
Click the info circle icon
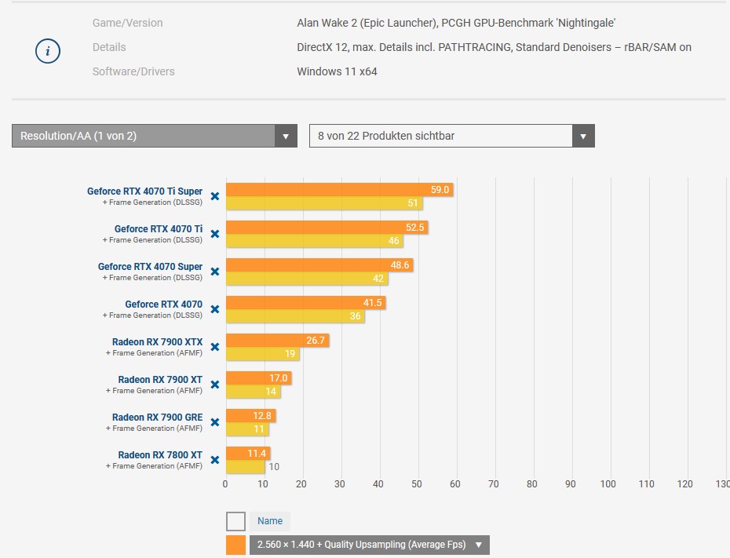[48, 51]
